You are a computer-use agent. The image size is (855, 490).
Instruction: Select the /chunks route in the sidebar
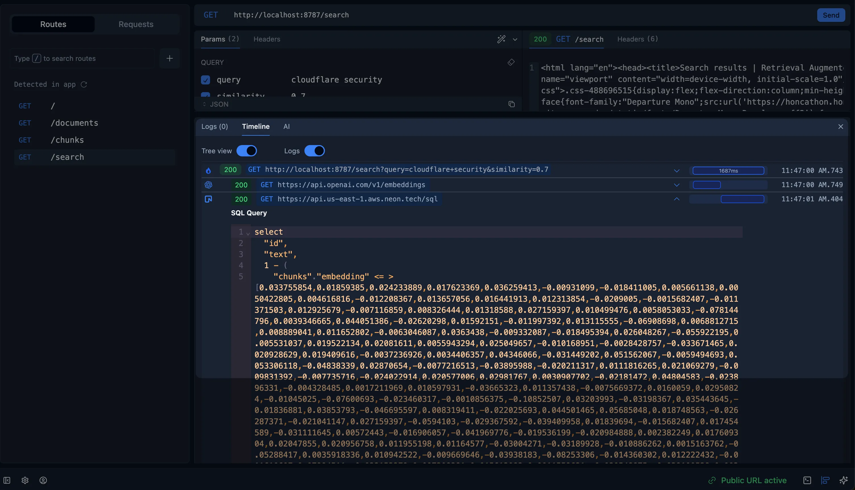(x=67, y=140)
